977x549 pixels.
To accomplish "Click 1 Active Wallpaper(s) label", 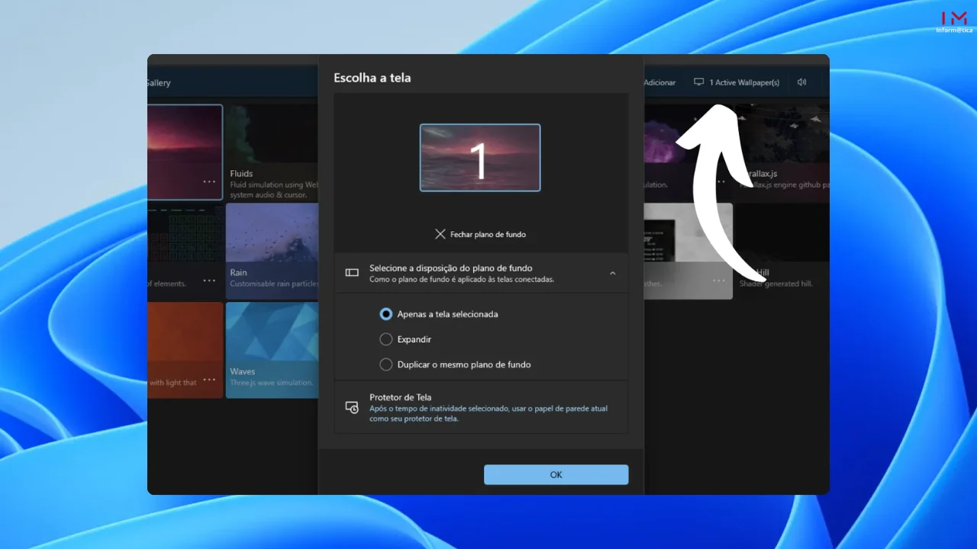I will click(x=744, y=82).
